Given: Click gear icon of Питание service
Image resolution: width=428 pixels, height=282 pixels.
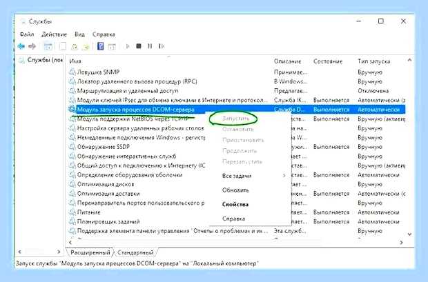Looking at the screenshot, I should point(72,212).
